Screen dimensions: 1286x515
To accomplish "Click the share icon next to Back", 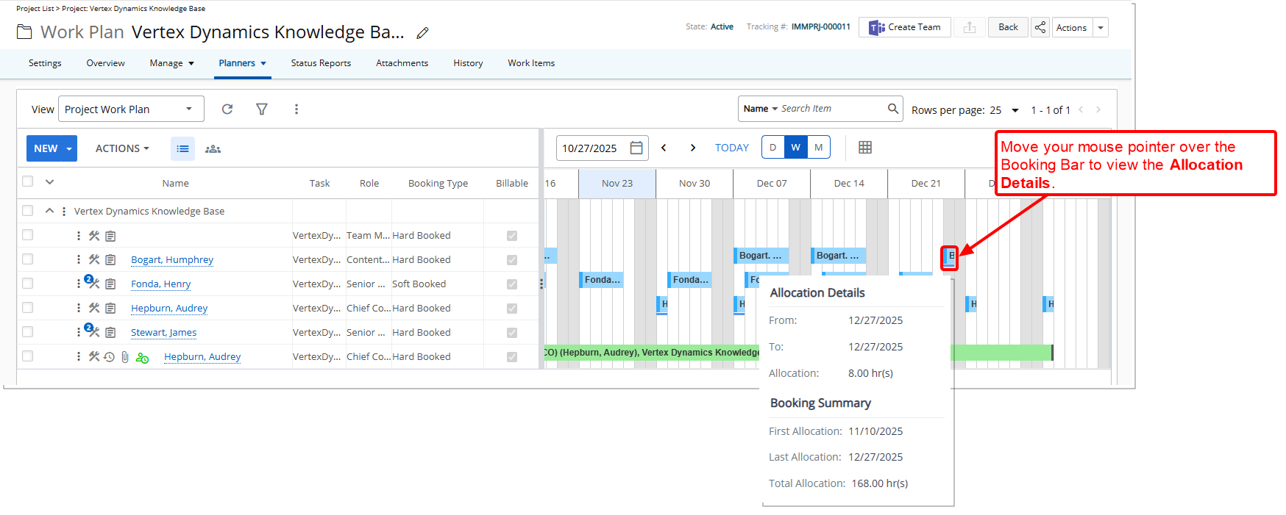I will pyautogui.click(x=1040, y=27).
